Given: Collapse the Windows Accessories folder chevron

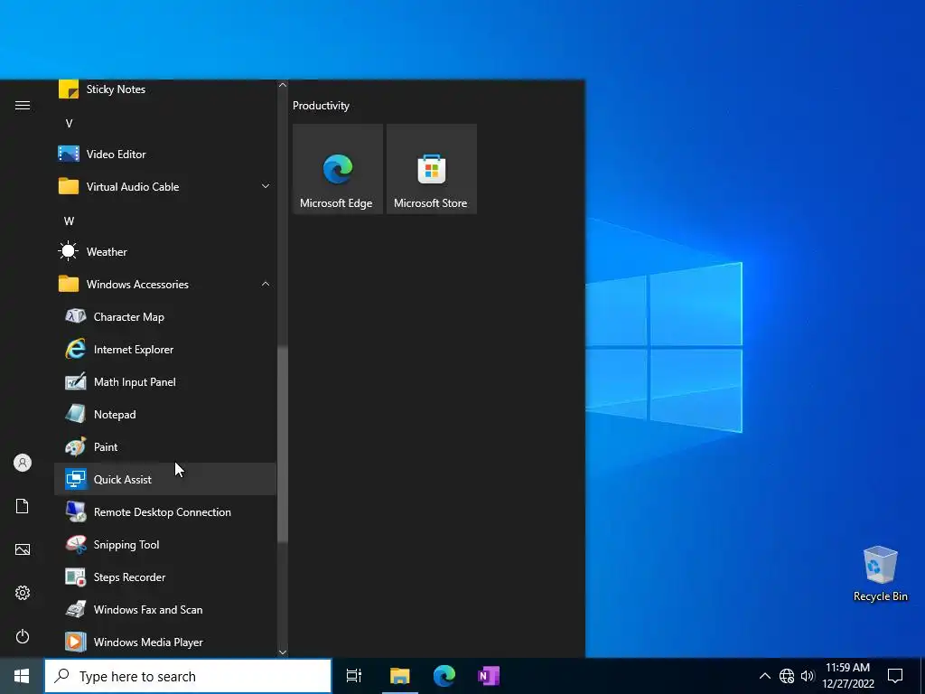Looking at the screenshot, I should (266, 284).
